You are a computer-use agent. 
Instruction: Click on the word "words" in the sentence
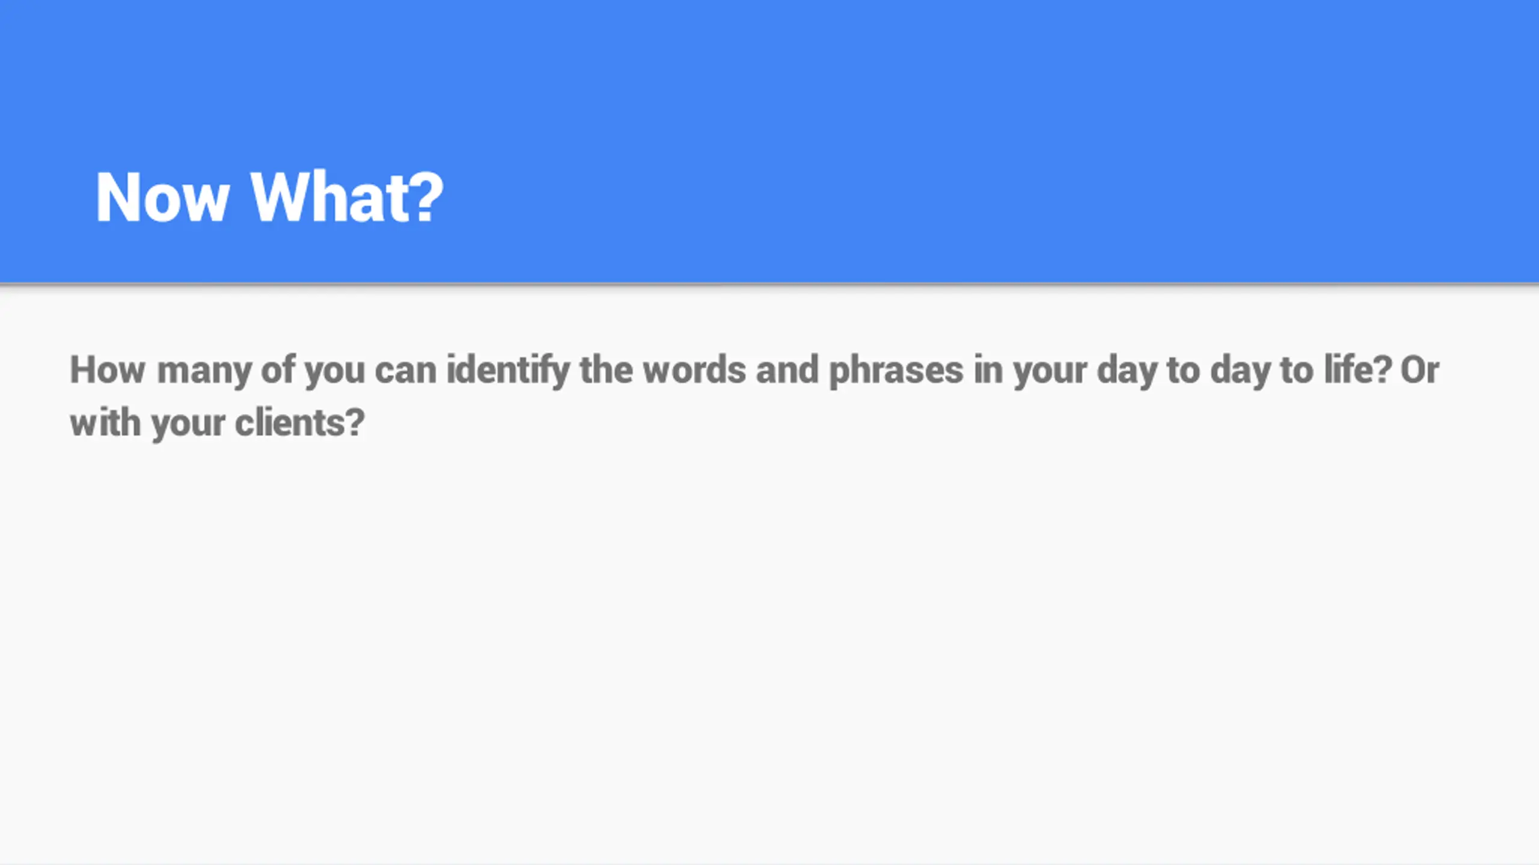694,369
